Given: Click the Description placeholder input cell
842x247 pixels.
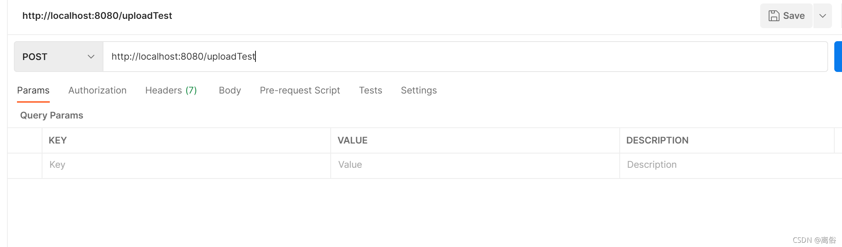Looking at the screenshot, I should 725,165.
